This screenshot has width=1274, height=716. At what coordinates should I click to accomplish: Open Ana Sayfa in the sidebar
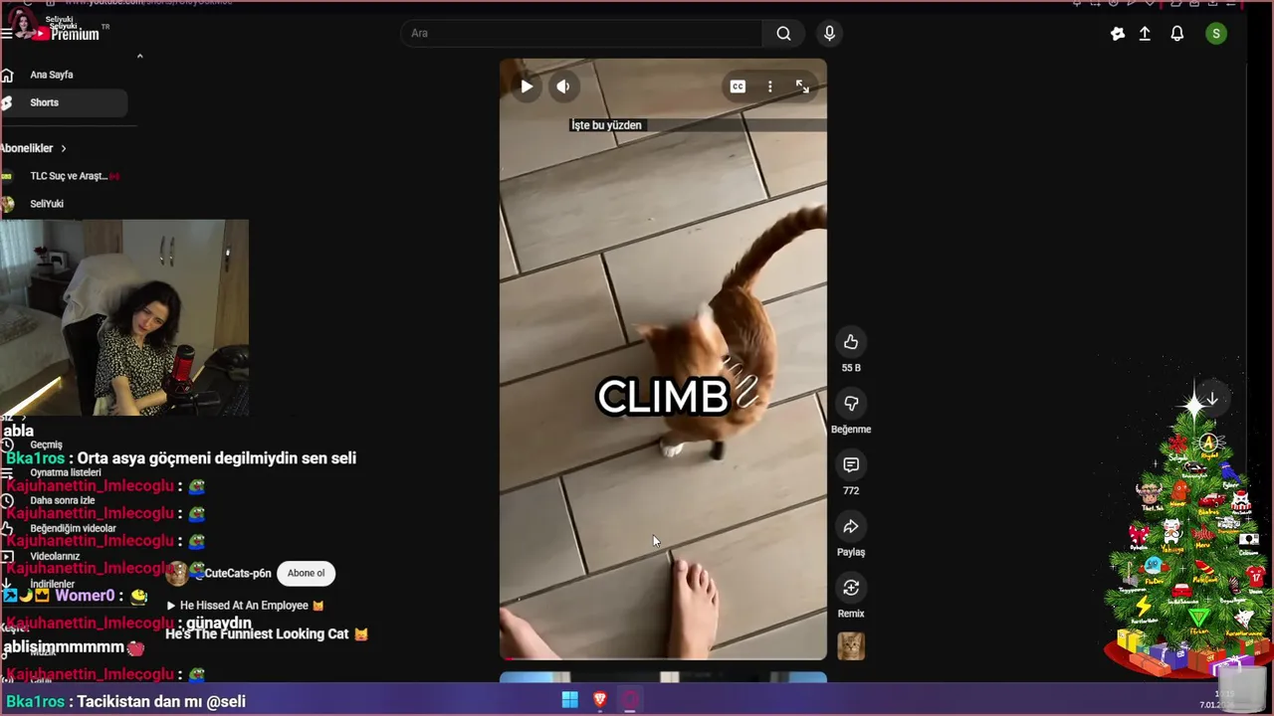pos(51,75)
